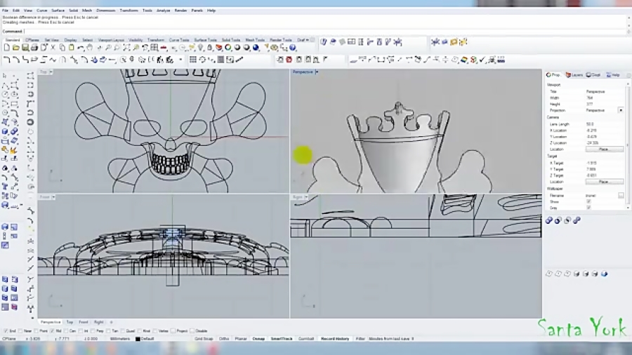Open the Right viewport title dropdown arrow
Screen dimensions: 632x355
click(306, 197)
